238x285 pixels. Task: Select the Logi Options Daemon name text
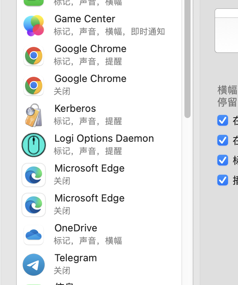(104, 138)
